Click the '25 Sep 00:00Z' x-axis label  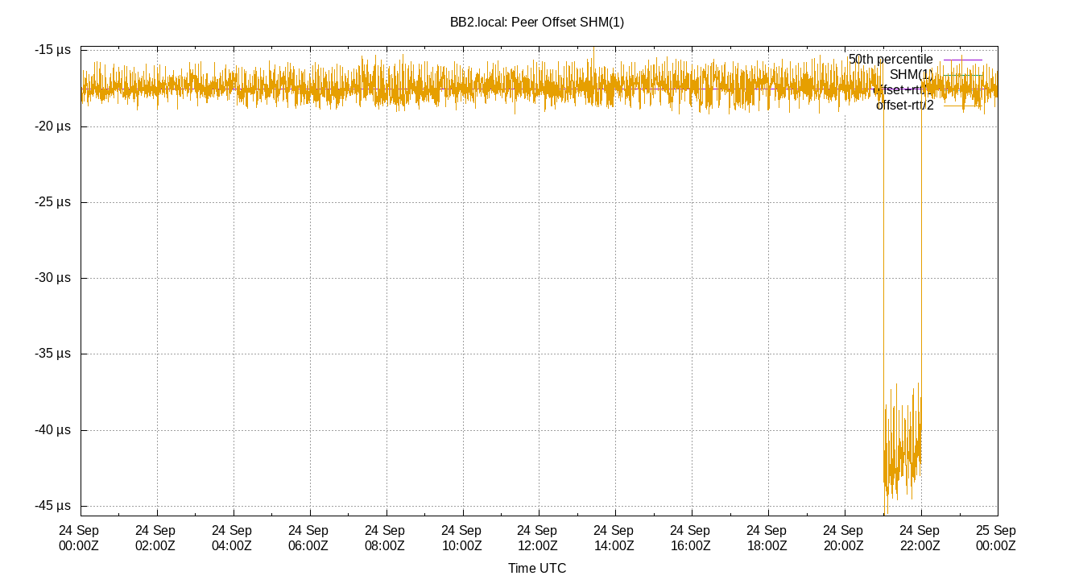tap(996, 538)
